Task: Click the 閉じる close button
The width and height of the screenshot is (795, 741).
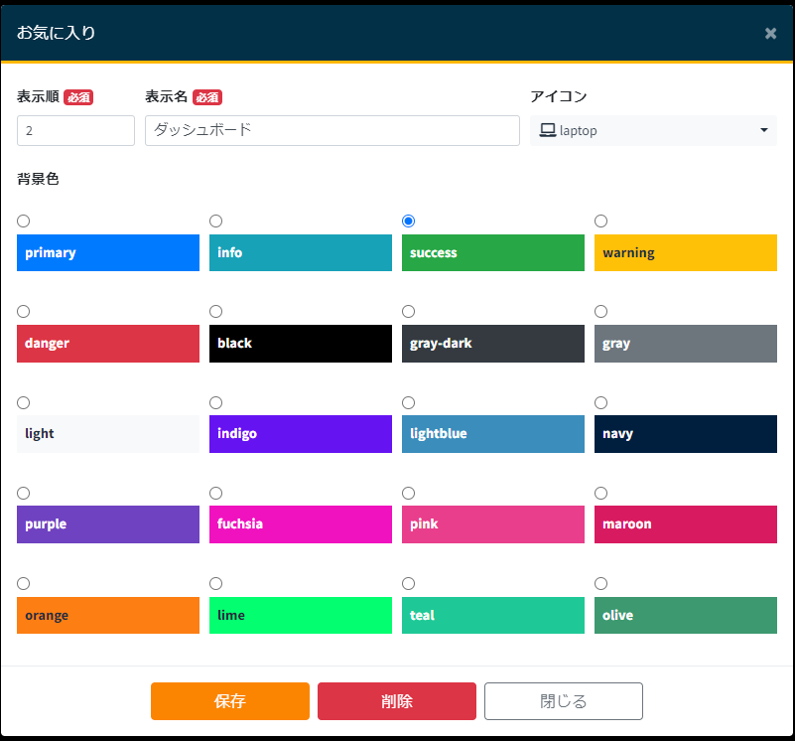Action: click(564, 701)
